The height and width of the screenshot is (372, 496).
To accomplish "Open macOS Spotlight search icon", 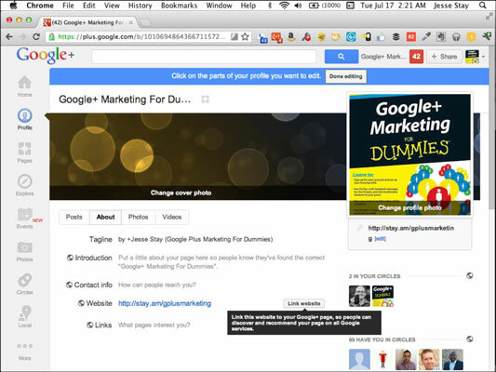I will pyautogui.click(x=483, y=5).
